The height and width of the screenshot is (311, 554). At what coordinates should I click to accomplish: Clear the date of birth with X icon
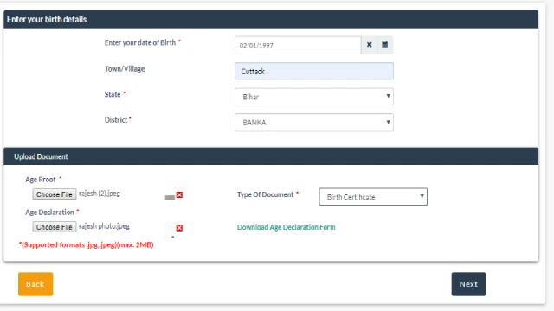pyautogui.click(x=370, y=45)
